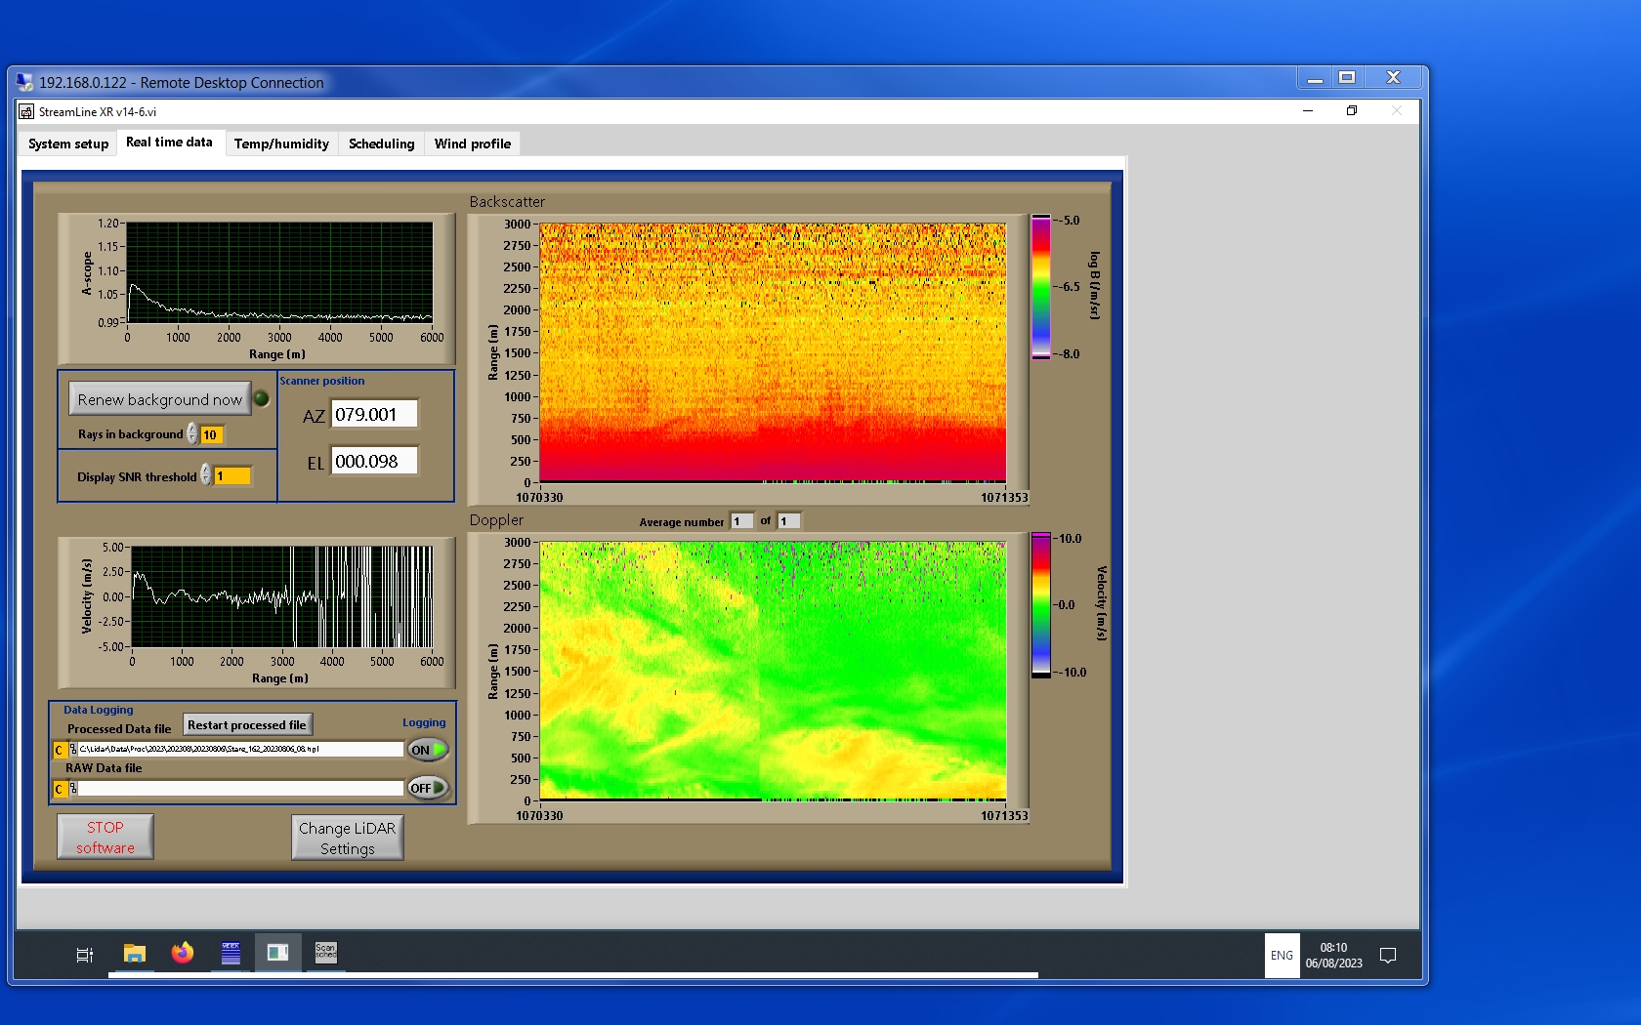Click the Processed Data file path browse icon
Viewport: 1641px width, 1025px height.
pos(73,750)
